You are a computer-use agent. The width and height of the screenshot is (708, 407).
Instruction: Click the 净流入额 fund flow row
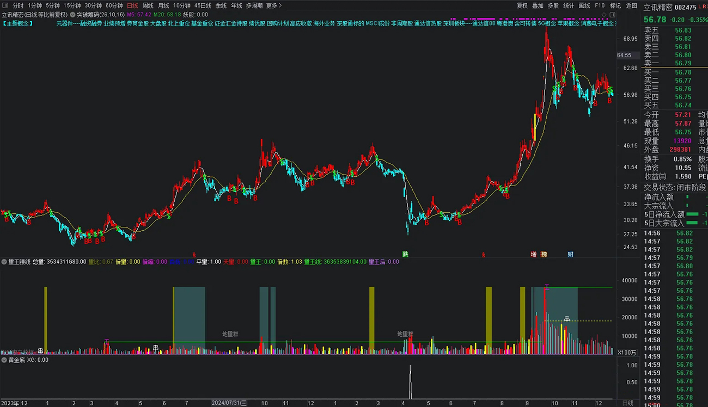675,197
